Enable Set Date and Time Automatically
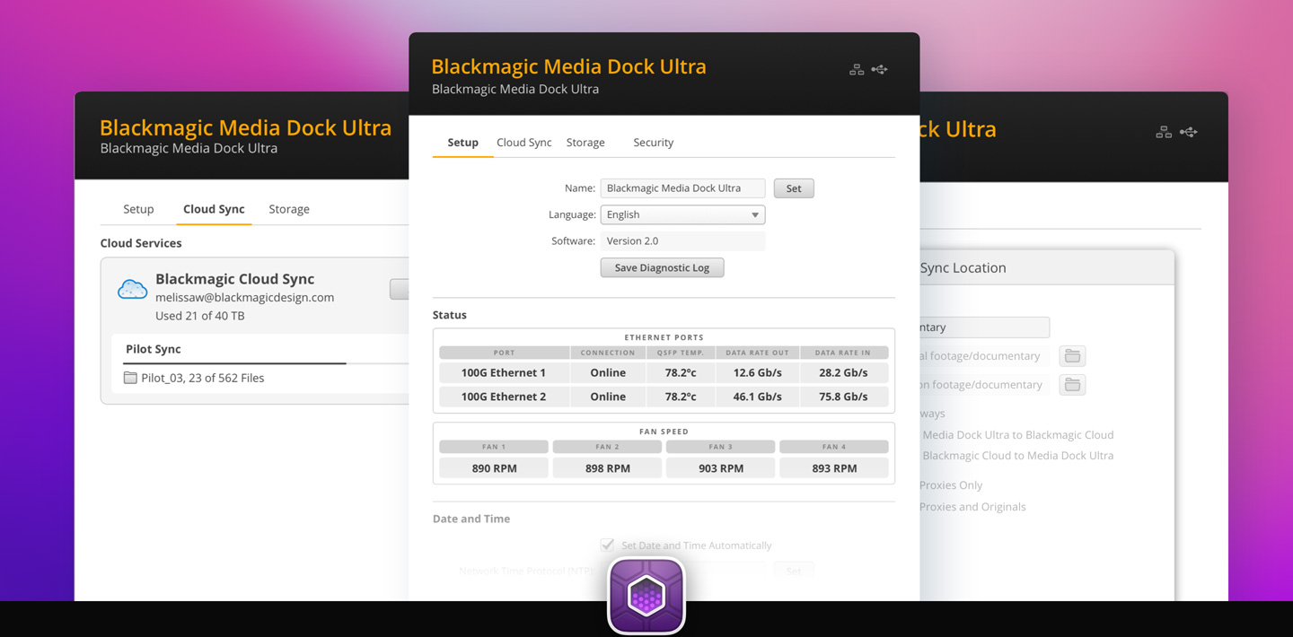 pyautogui.click(x=607, y=545)
